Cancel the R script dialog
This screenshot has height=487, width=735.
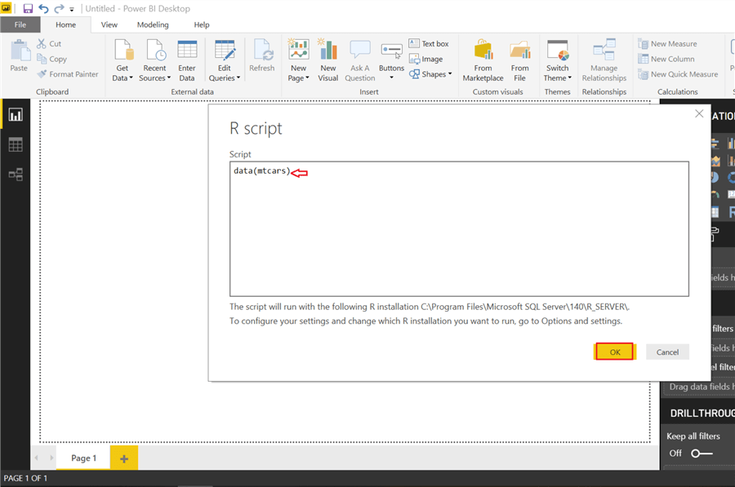point(667,352)
